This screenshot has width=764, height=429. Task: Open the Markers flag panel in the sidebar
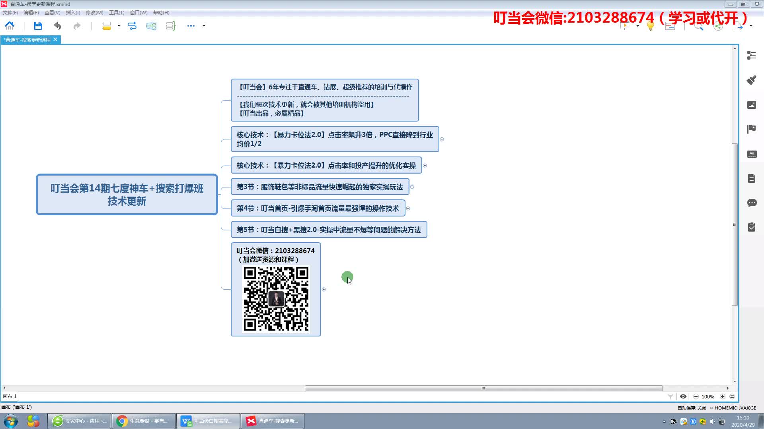751,129
